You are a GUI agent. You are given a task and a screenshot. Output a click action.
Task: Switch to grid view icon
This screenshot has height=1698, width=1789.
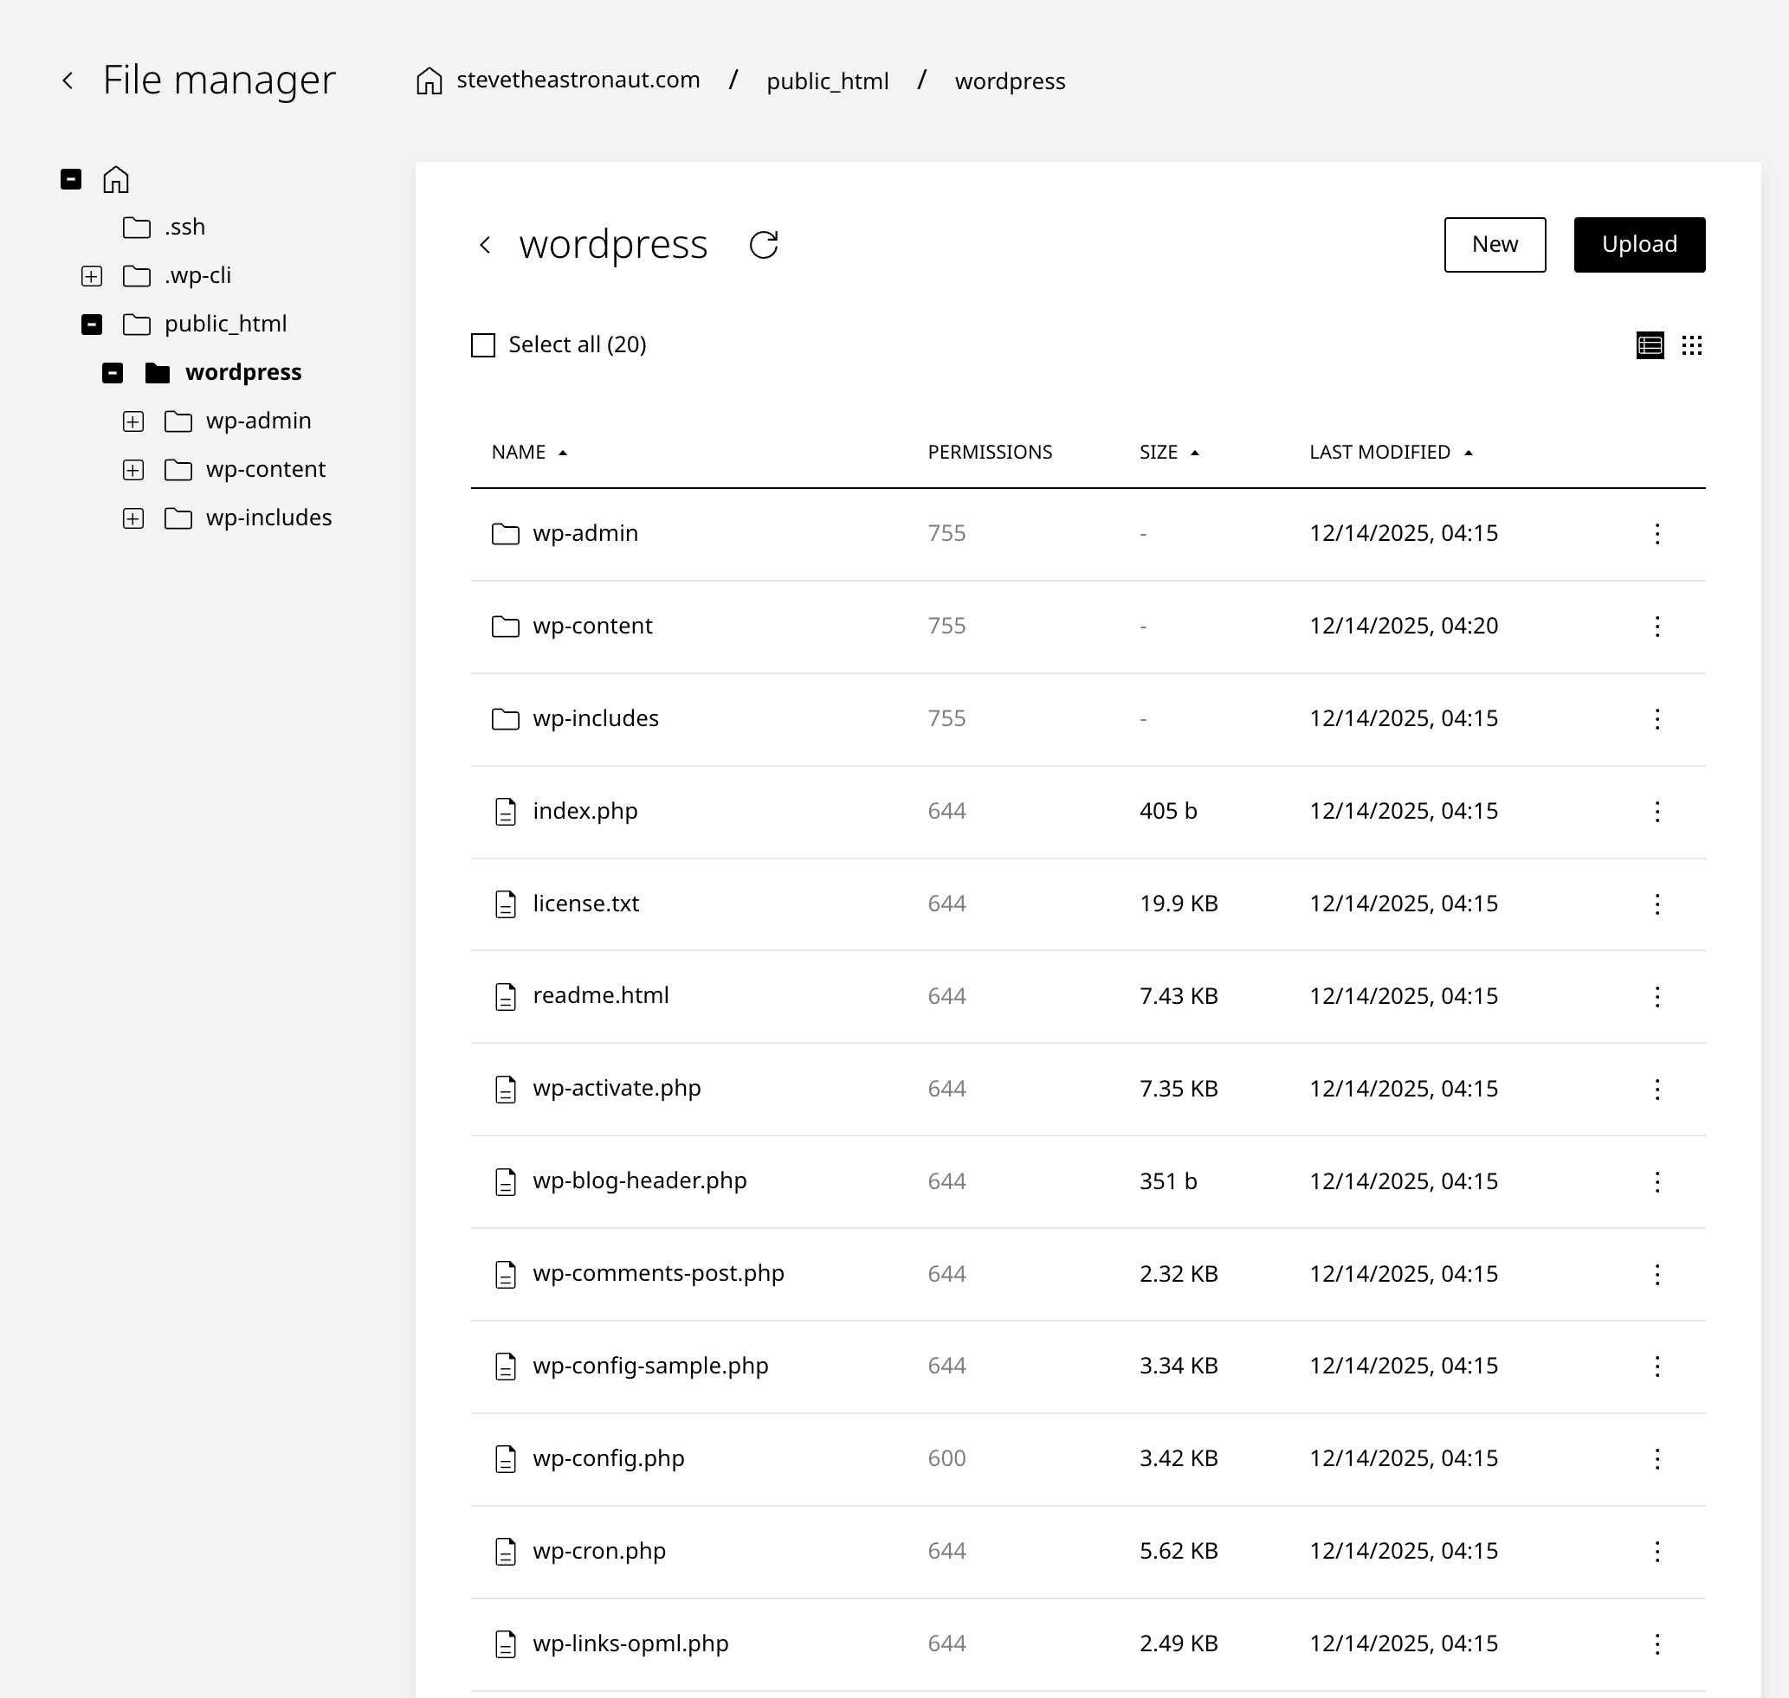point(1691,344)
